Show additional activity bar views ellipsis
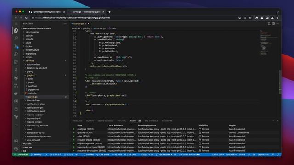The image size is (294, 165). click(x=16, y=125)
